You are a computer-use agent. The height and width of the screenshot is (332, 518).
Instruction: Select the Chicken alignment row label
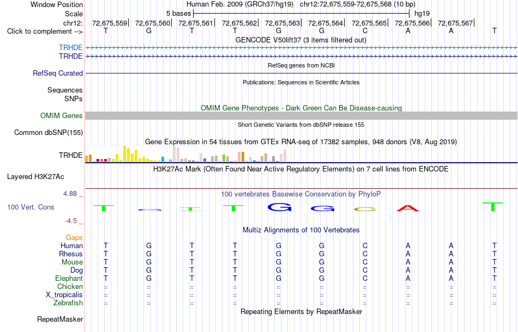70,287
